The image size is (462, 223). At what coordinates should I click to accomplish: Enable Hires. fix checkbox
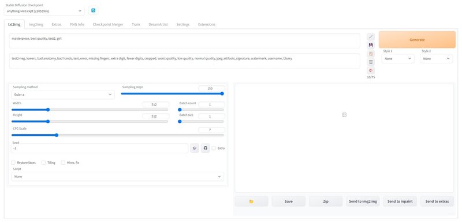[63, 162]
